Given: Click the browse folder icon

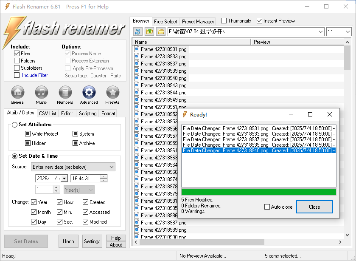Looking at the screenshot, I should (x=161, y=31).
